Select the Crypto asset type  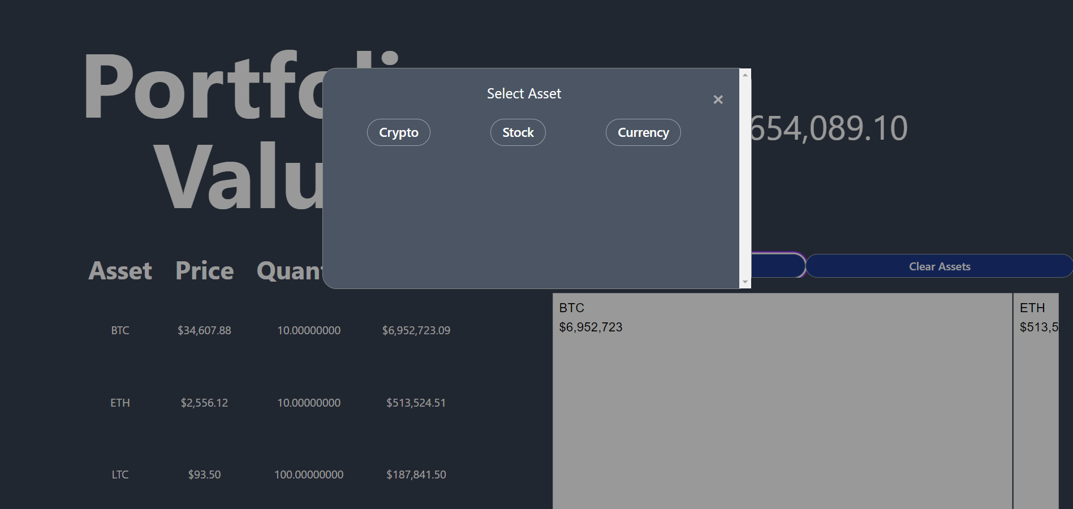click(x=398, y=132)
